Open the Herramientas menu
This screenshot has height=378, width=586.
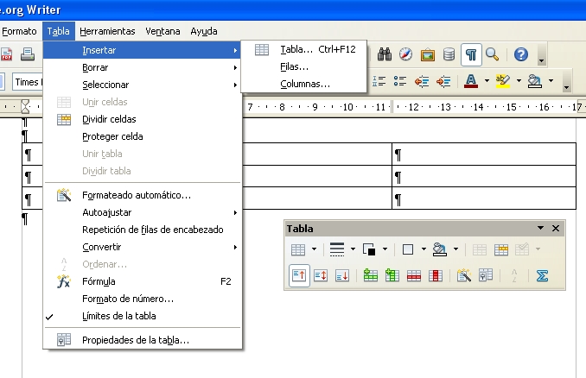[x=108, y=31]
